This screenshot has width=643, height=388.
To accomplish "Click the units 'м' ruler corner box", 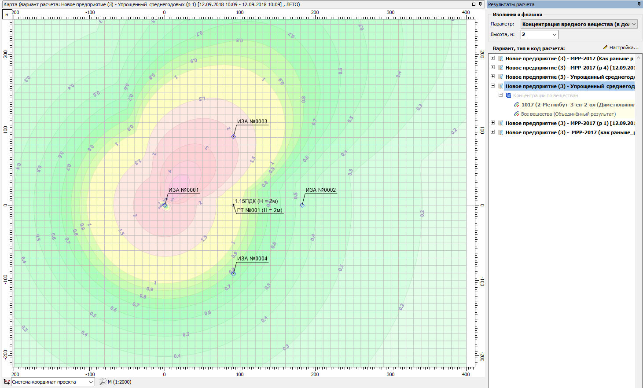I will 7,15.
